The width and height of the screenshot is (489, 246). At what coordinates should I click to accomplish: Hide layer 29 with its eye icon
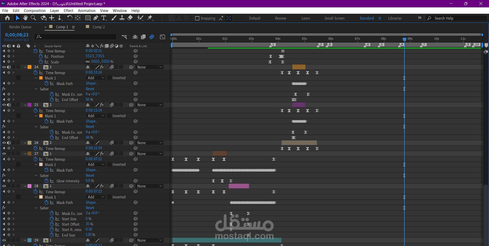(4, 240)
